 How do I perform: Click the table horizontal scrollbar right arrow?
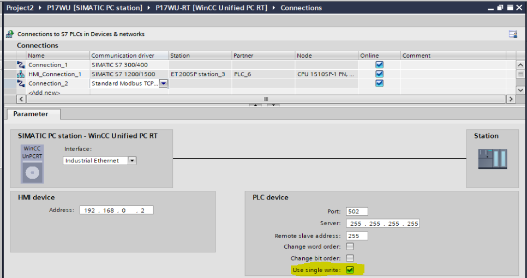coord(511,99)
